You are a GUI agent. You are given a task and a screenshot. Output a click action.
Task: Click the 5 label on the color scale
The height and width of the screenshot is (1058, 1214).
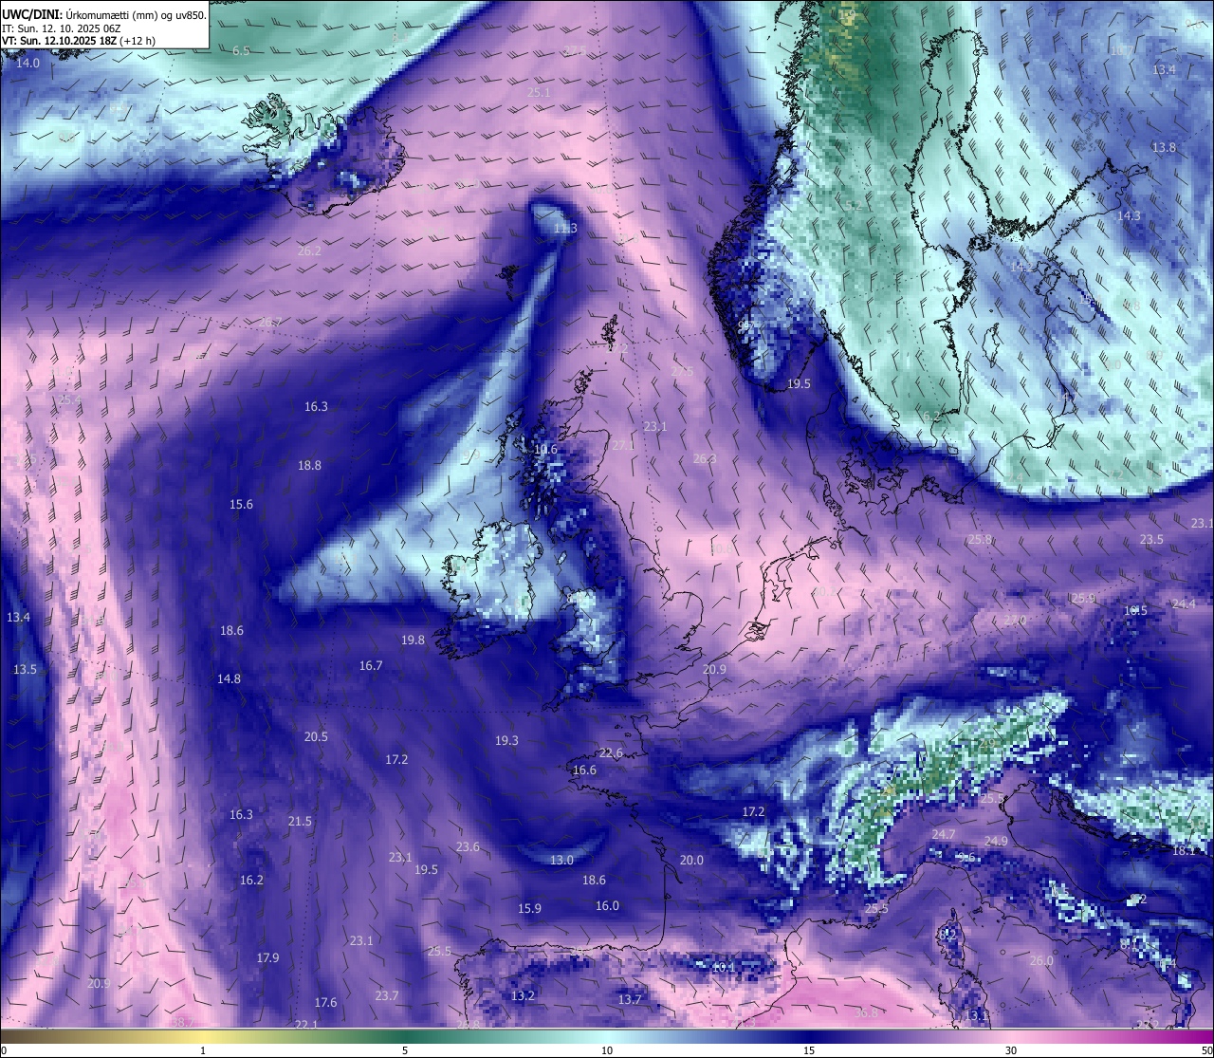(x=405, y=1050)
